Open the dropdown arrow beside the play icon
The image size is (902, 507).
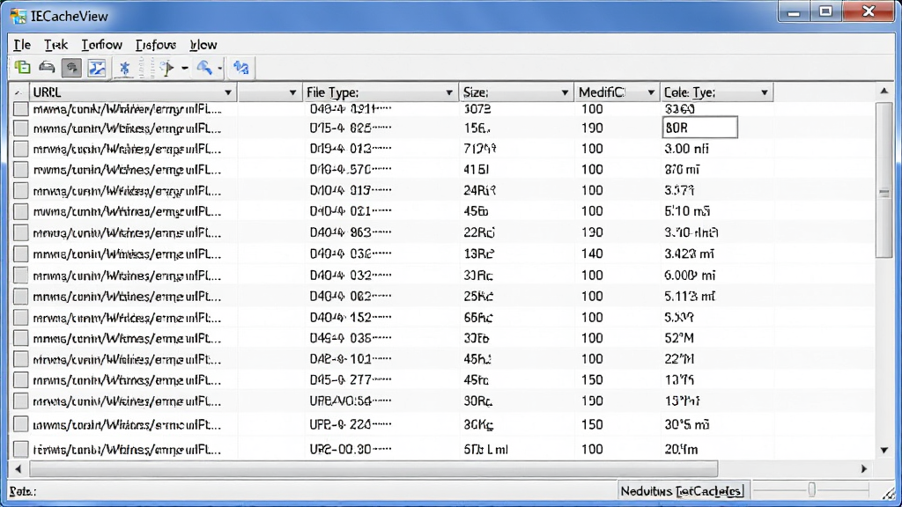coord(185,69)
